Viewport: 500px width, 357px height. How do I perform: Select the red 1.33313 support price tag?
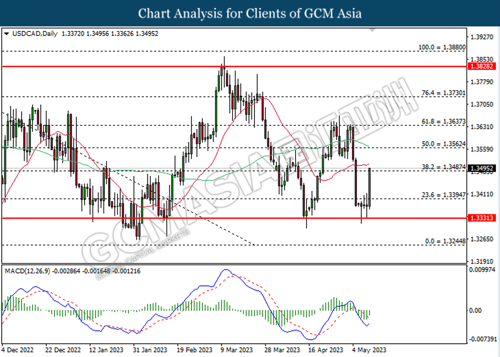point(481,218)
